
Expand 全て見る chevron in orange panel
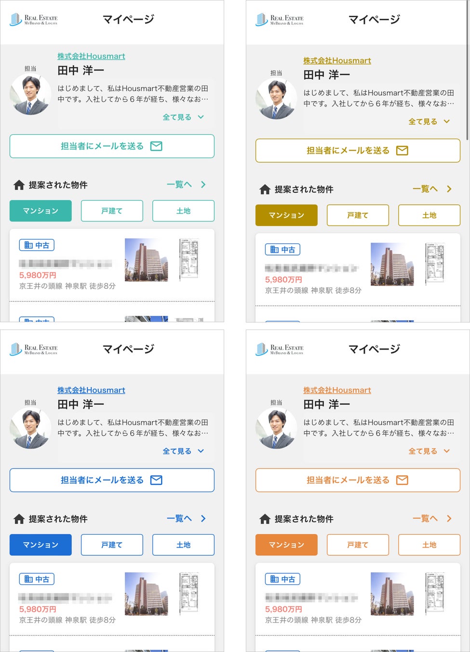point(447,451)
